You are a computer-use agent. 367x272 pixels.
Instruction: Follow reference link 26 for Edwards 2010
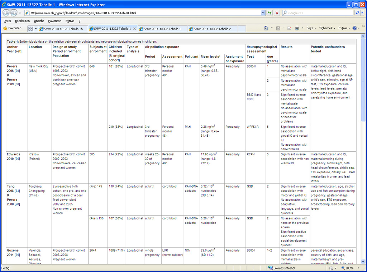click(x=17, y=159)
